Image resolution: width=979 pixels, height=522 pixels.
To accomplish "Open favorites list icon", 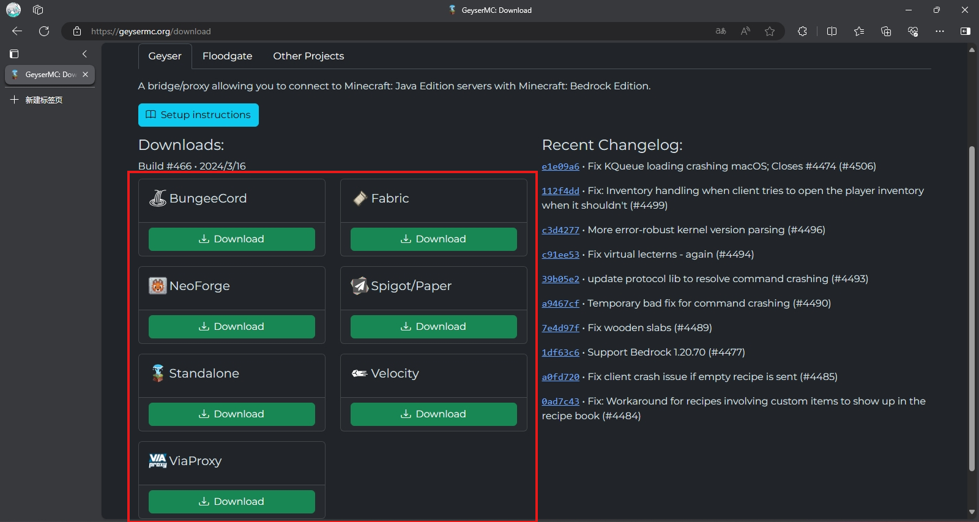I will (x=859, y=31).
